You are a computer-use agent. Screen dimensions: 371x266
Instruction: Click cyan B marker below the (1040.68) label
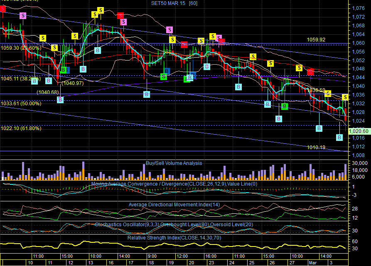pos(60,100)
